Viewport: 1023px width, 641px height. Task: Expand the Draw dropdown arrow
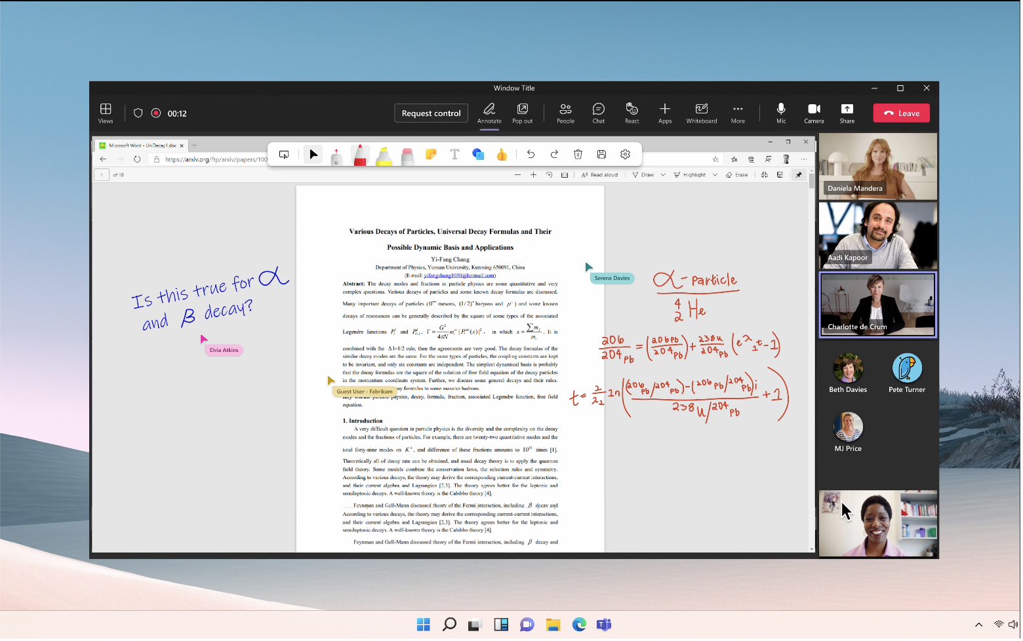coord(663,175)
